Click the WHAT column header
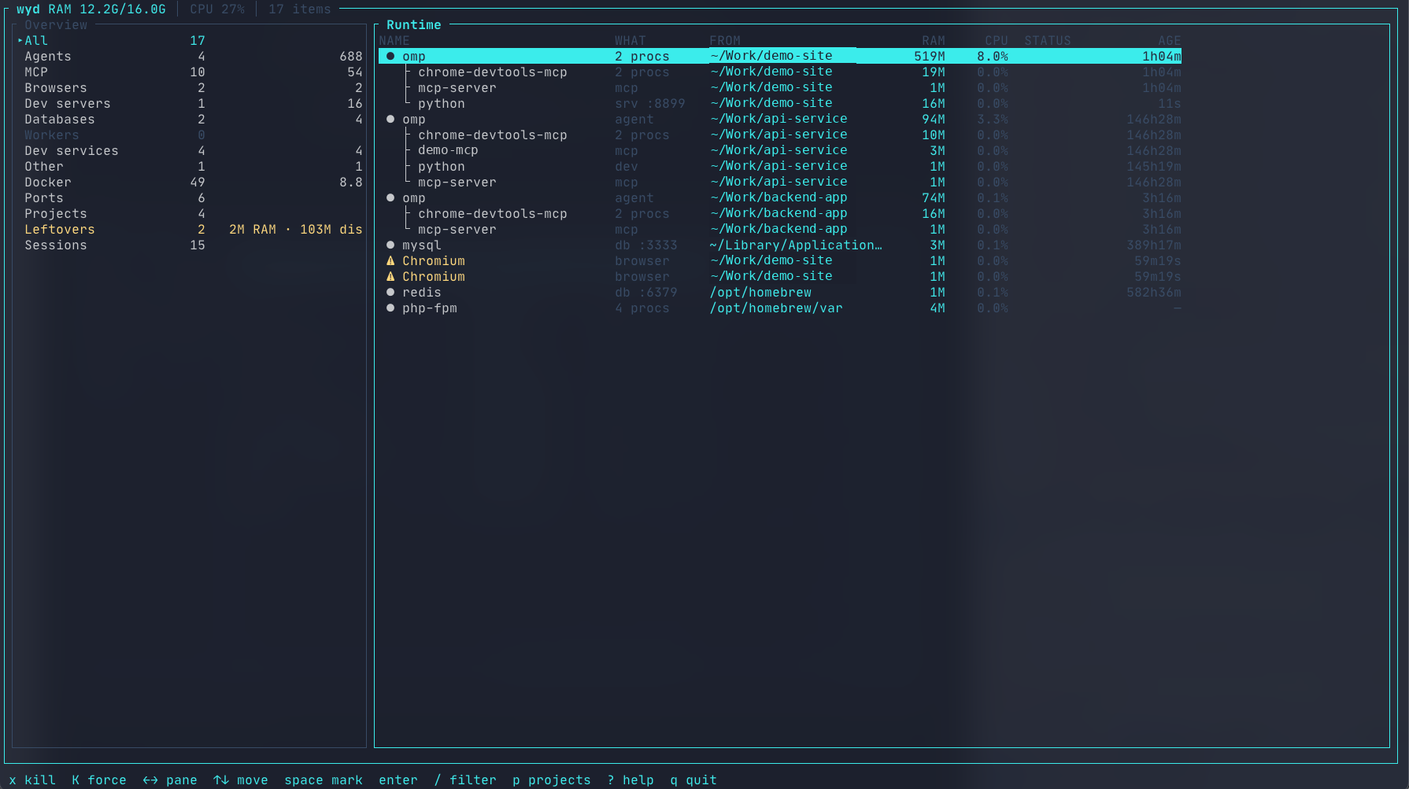Screen dimensions: 1409x789 tap(631, 40)
